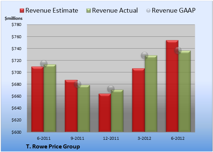Click the $620 axis value
Viewport: 213px width, 152px height.
coord(16,120)
